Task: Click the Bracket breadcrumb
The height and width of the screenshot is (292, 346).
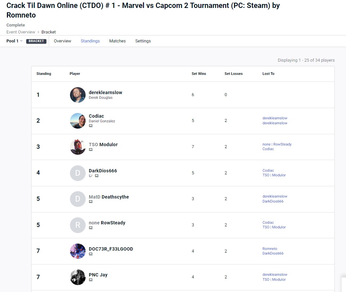Action: coord(48,32)
